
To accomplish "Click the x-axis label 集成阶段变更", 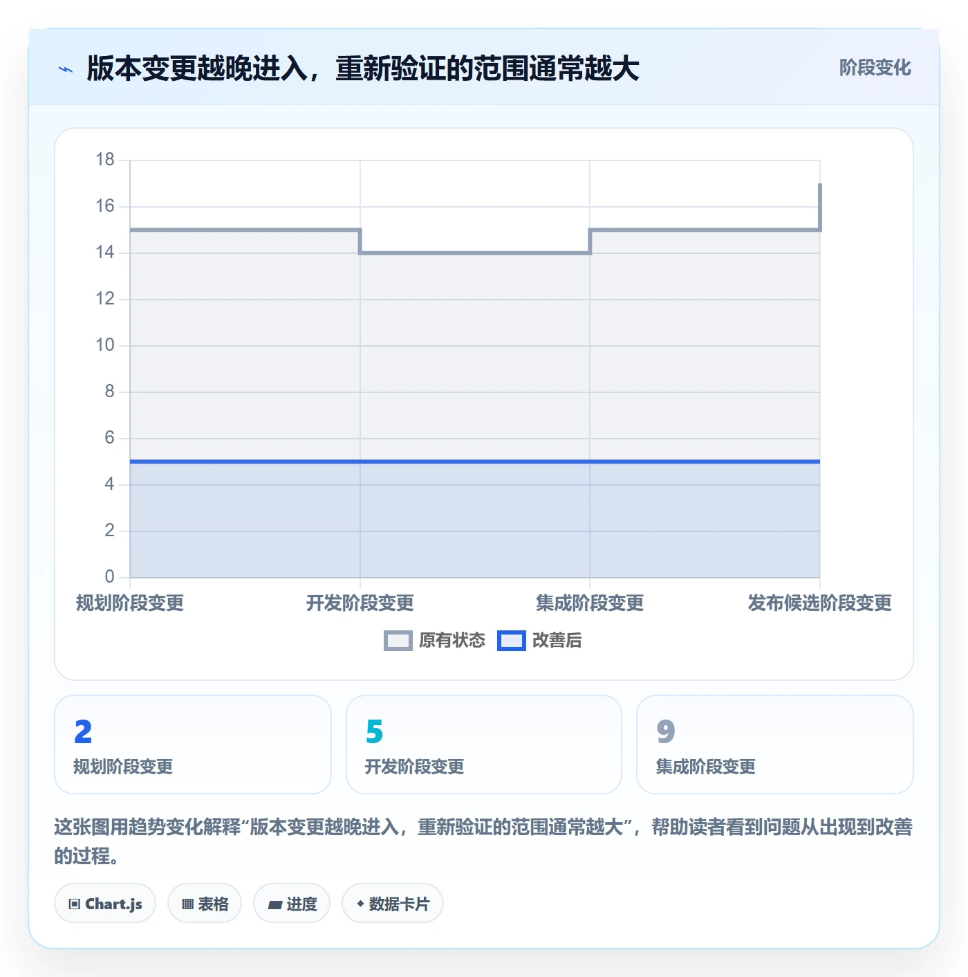I will click(590, 603).
